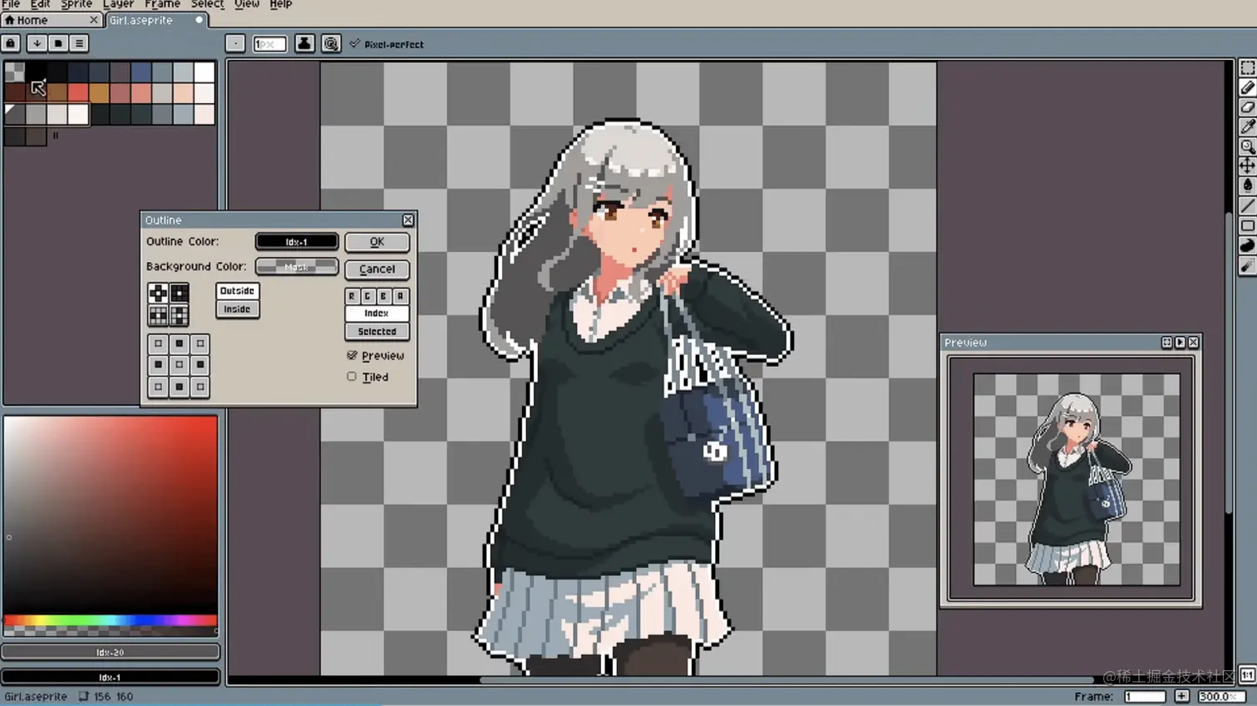The image size is (1257, 706).
Task: Toggle center outline matrix cell
Action: click(179, 364)
